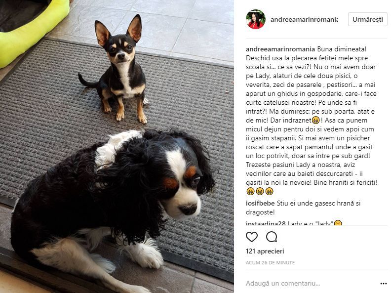The image size is (391, 293).
Task: Follow the account with the Urmărești button
Action: click(368, 19)
